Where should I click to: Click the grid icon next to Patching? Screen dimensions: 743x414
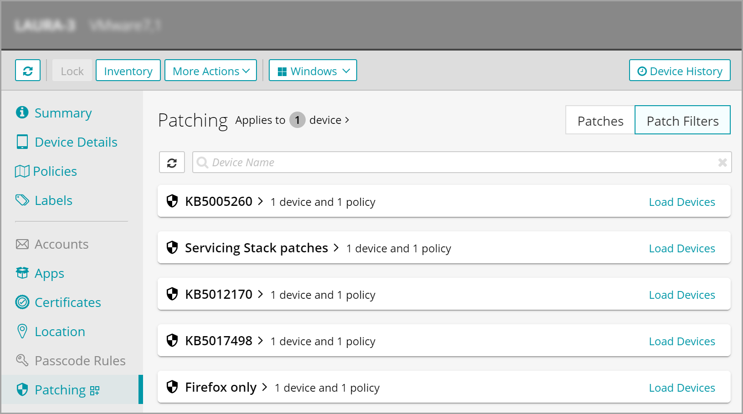click(x=95, y=391)
